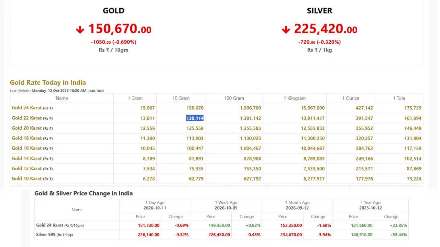Select the silver one month price 234,670.00
This screenshot has width=440, height=247.
(x=291, y=235)
